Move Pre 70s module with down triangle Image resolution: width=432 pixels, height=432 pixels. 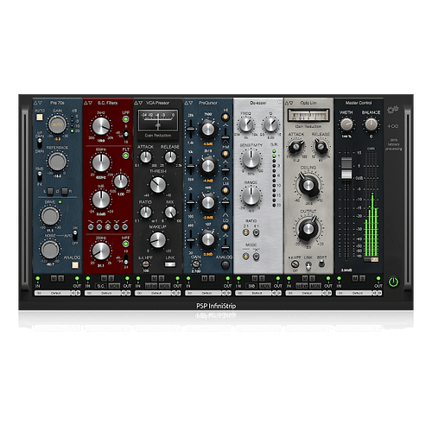pos(40,103)
